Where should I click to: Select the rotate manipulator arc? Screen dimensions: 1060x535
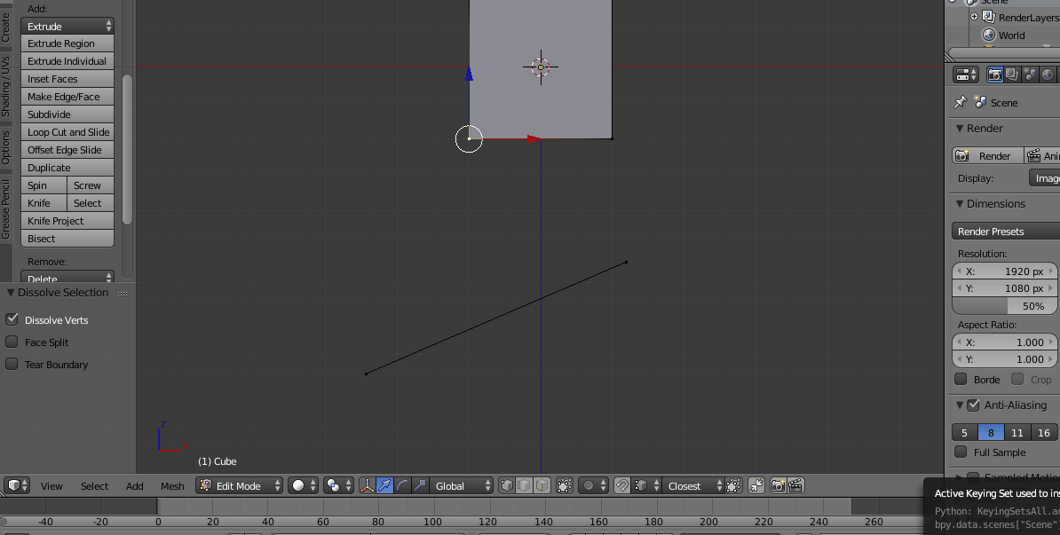[x=402, y=485]
